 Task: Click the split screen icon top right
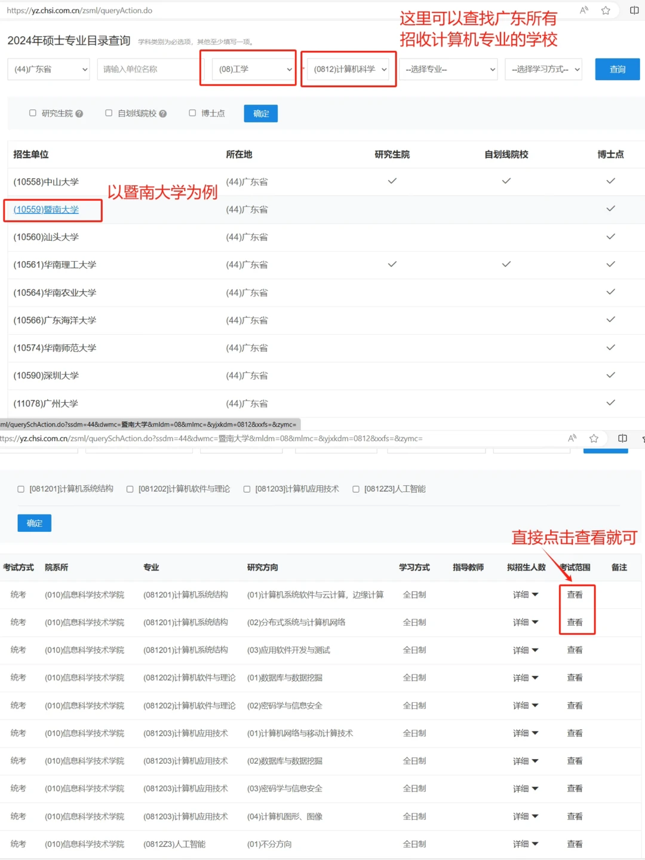click(x=634, y=10)
